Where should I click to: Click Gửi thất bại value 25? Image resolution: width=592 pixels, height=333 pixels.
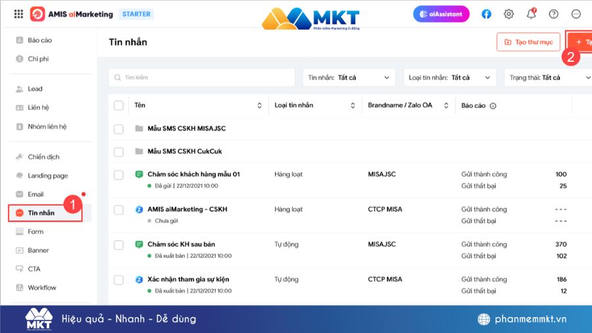(x=563, y=186)
